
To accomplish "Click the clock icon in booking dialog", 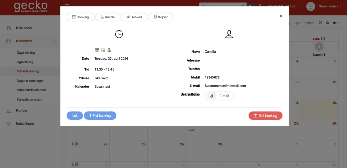I will click(x=119, y=34).
